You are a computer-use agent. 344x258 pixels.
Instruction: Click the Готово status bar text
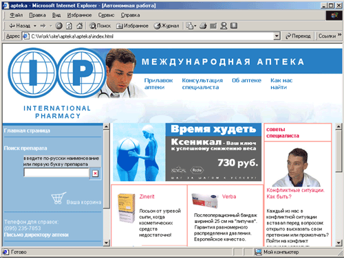tap(19, 252)
